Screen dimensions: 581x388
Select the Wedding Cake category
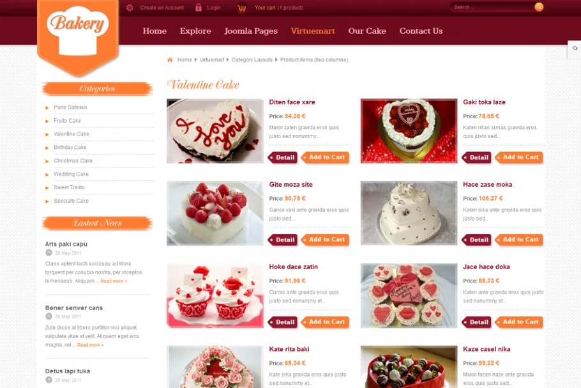(x=71, y=174)
